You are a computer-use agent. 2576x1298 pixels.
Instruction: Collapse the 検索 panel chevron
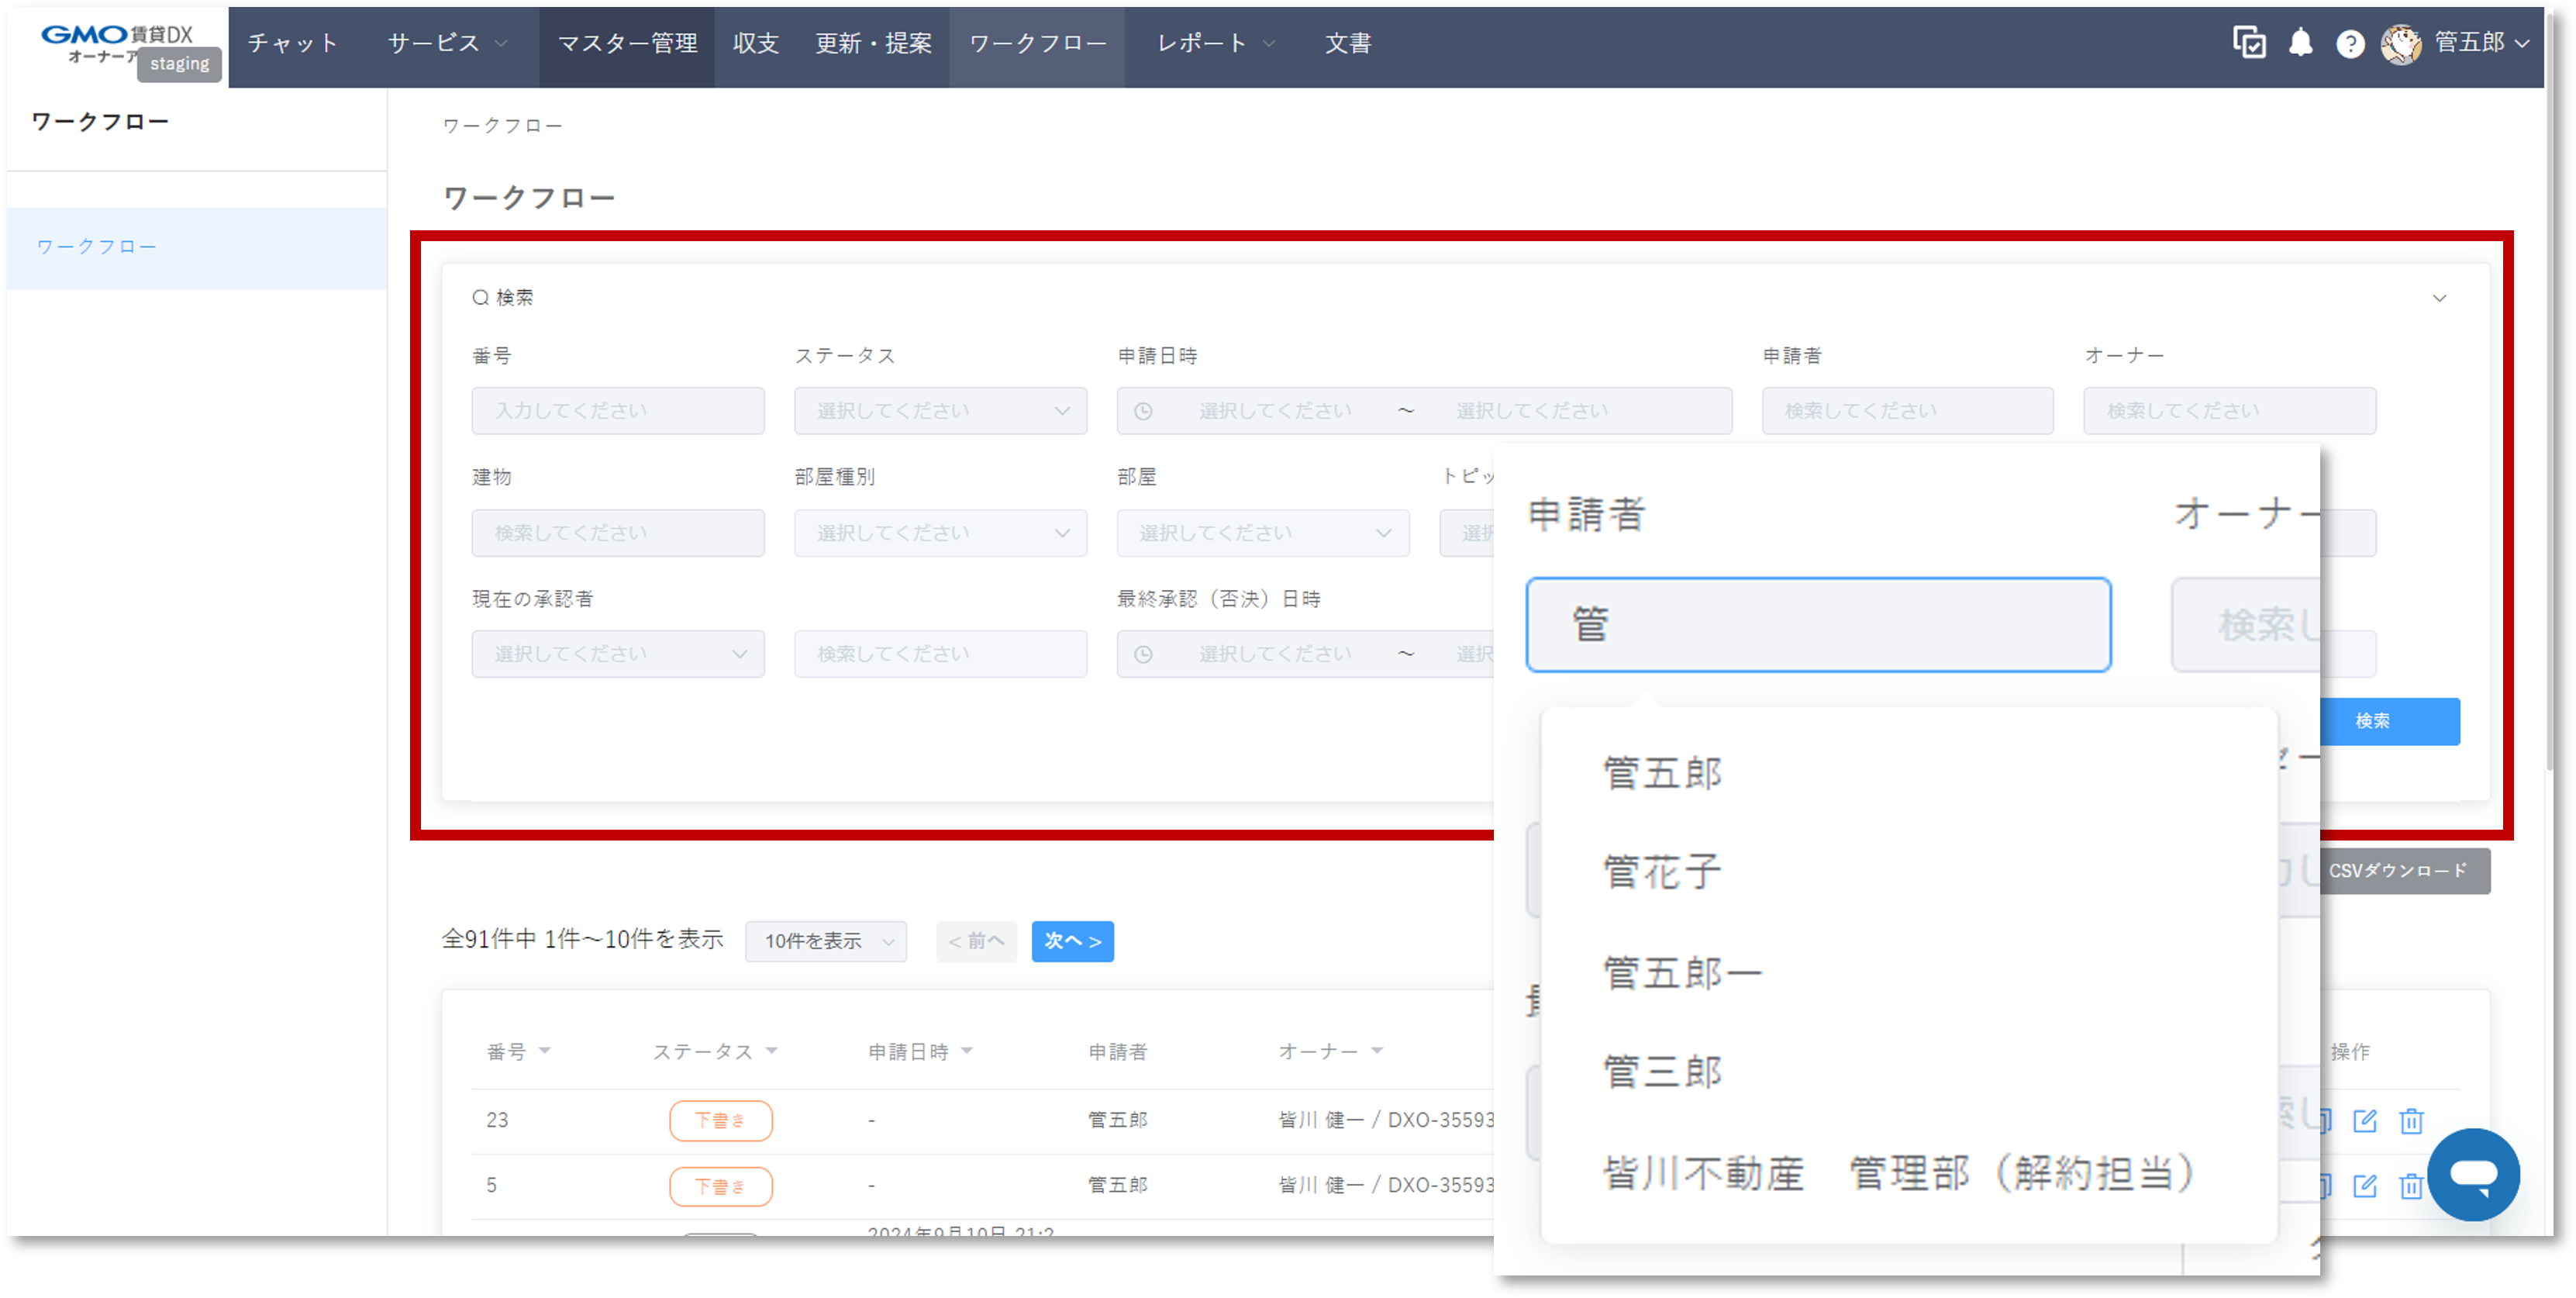[x=2439, y=298]
